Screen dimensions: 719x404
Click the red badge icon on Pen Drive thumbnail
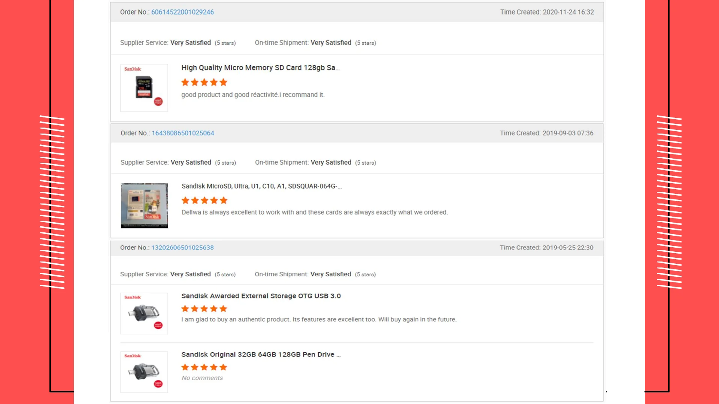tap(158, 384)
